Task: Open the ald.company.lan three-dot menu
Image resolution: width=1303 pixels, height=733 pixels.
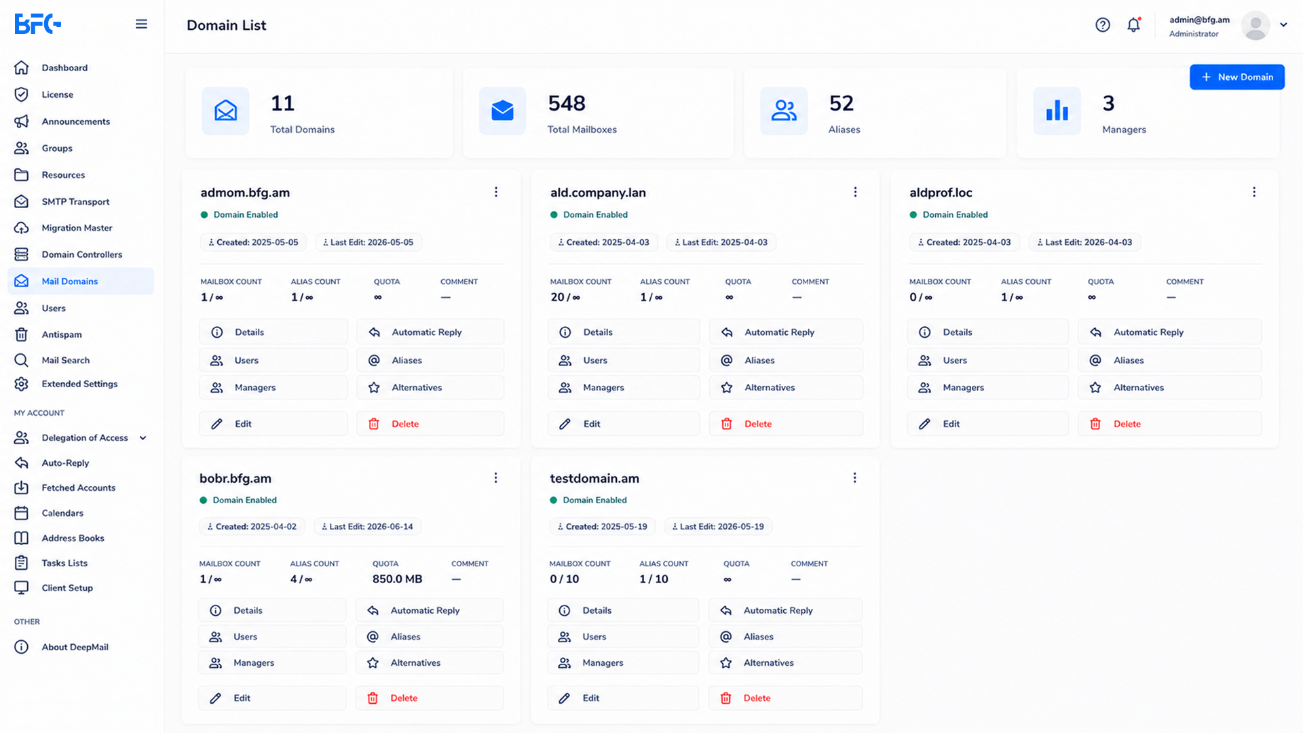Action: pos(855,192)
